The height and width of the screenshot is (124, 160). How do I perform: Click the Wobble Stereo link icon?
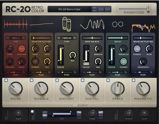tap(35, 61)
